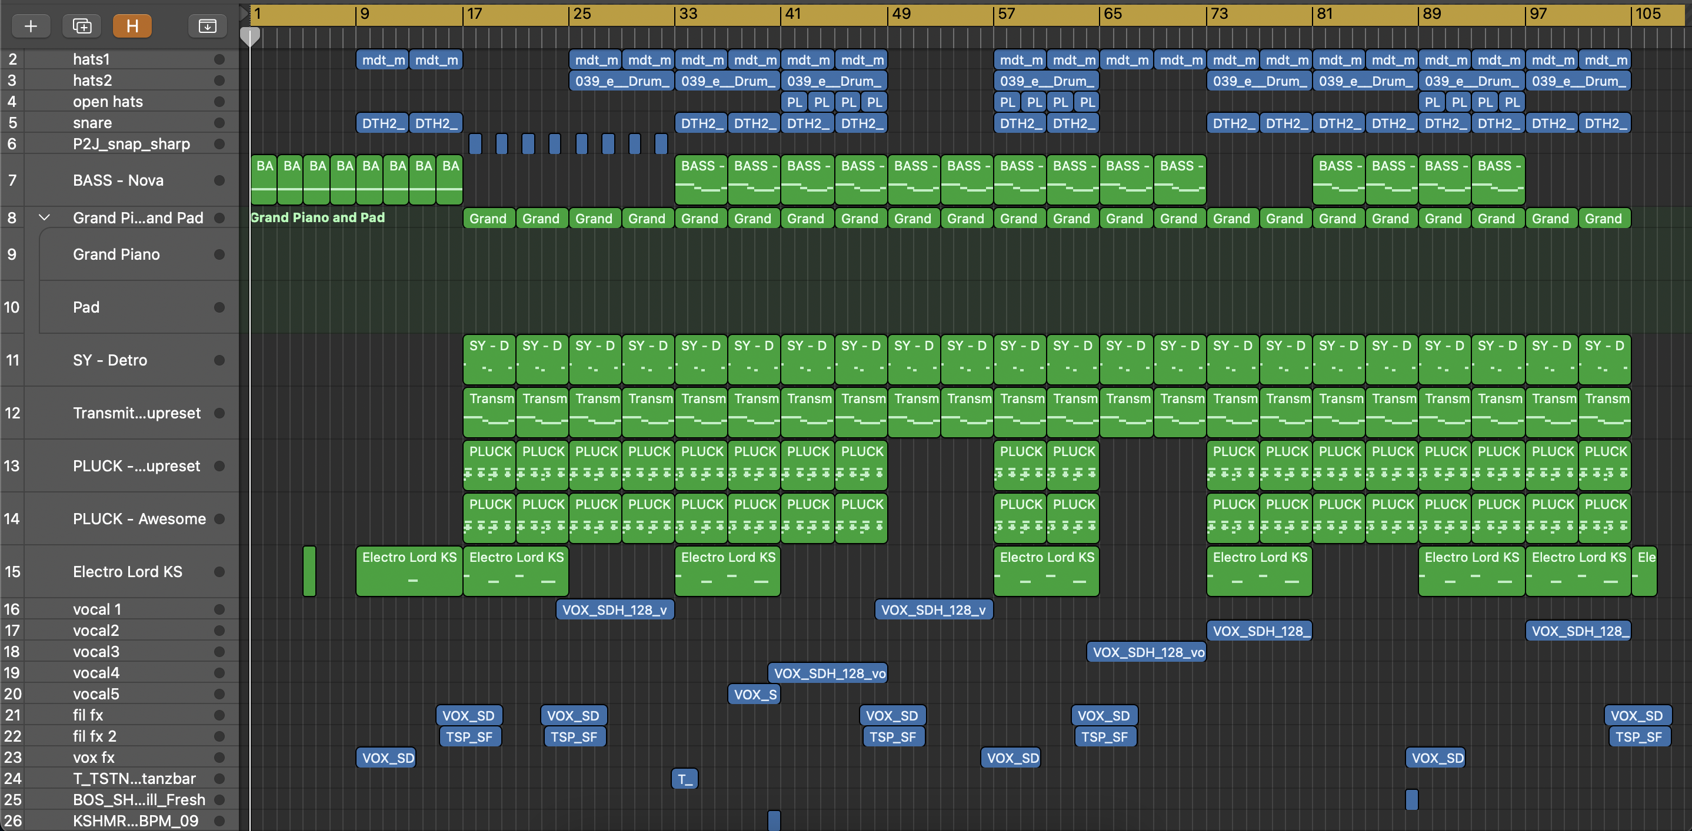The height and width of the screenshot is (831, 1692).
Task: Click the Duplicate Track button
Action: [x=81, y=26]
